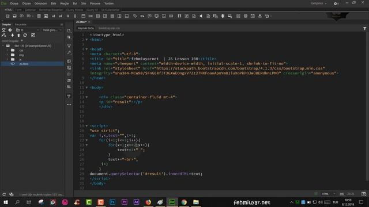The height and width of the screenshot is (207, 369).
Task: Open the Yerel görünüm view dropdown
Action: 52,30
